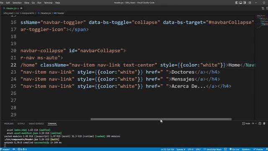268x151 pixels.
Task: Click the CRLF end-of-line status item
Action: tap(198, 149)
